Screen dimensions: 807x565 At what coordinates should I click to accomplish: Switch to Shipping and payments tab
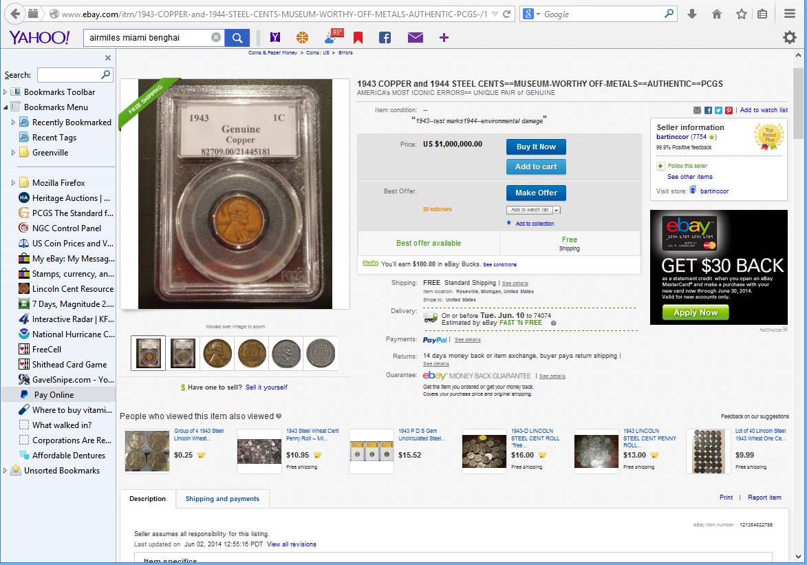point(222,498)
